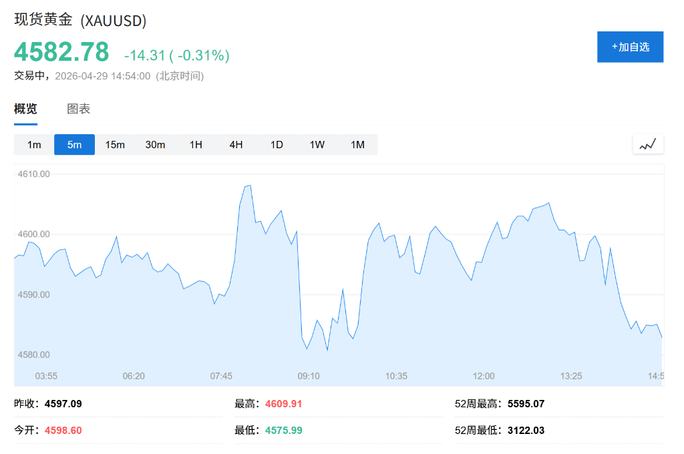Select the 1W timeframe

click(x=316, y=144)
